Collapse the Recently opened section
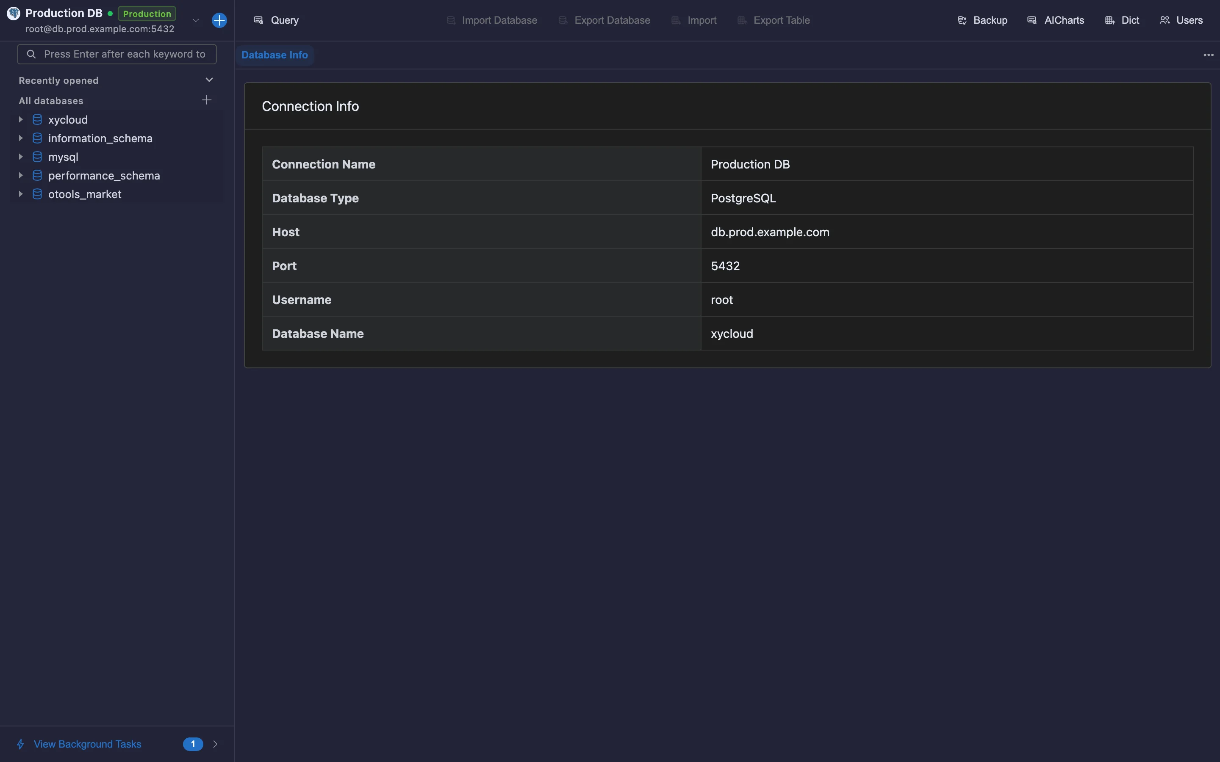Viewport: 1220px width, 762px height. pyautogui.click(x=209, y=80)
